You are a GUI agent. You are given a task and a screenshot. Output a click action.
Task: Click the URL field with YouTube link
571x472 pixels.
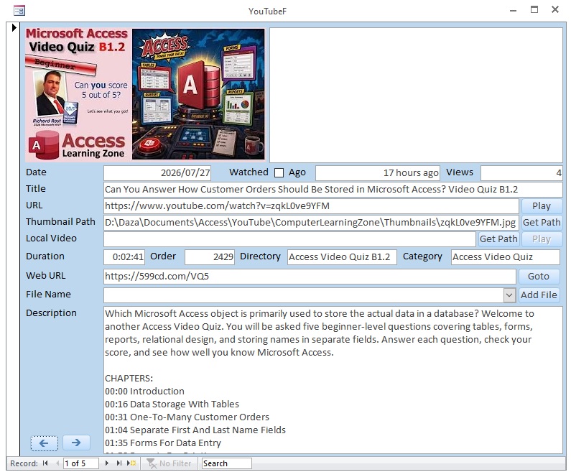[311, 206]
